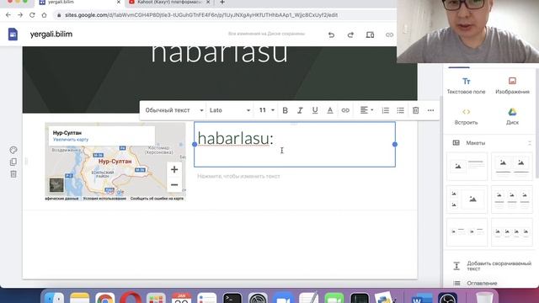Reload the current page
The image size is (539, 303).
tap(32, 15)
